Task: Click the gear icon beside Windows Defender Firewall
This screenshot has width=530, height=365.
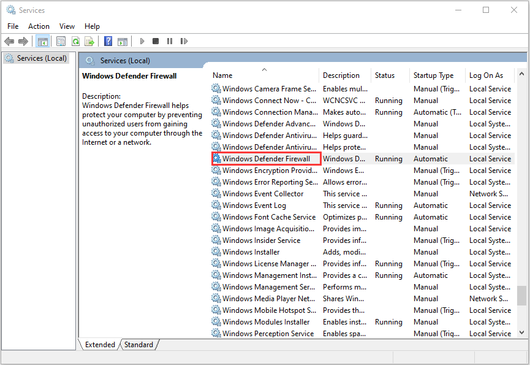Action: [x=216, y=159]
